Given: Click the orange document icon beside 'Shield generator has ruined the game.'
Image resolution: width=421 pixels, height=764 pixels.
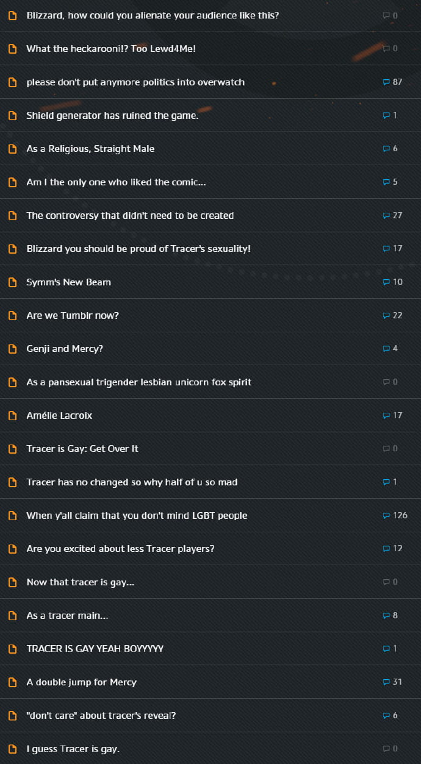Looking at the screenshot, I should pos(12,115).
